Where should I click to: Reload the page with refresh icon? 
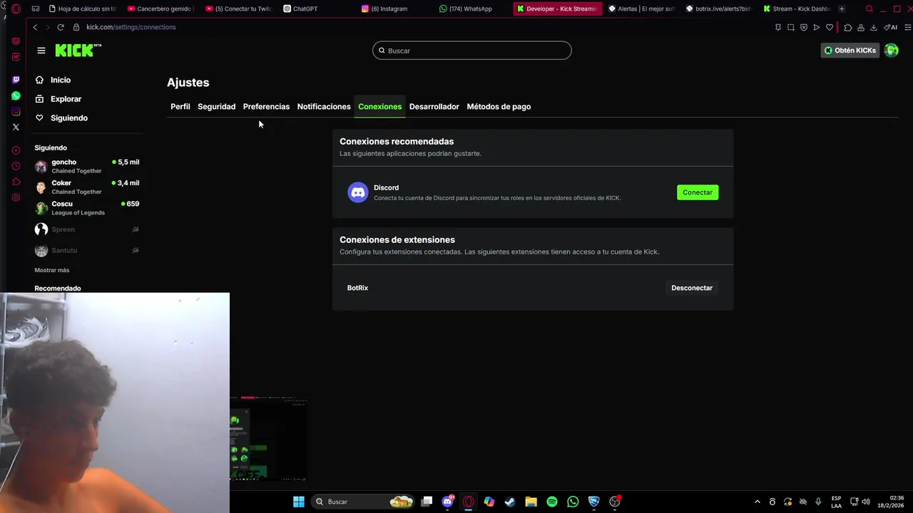pos(61,27)
